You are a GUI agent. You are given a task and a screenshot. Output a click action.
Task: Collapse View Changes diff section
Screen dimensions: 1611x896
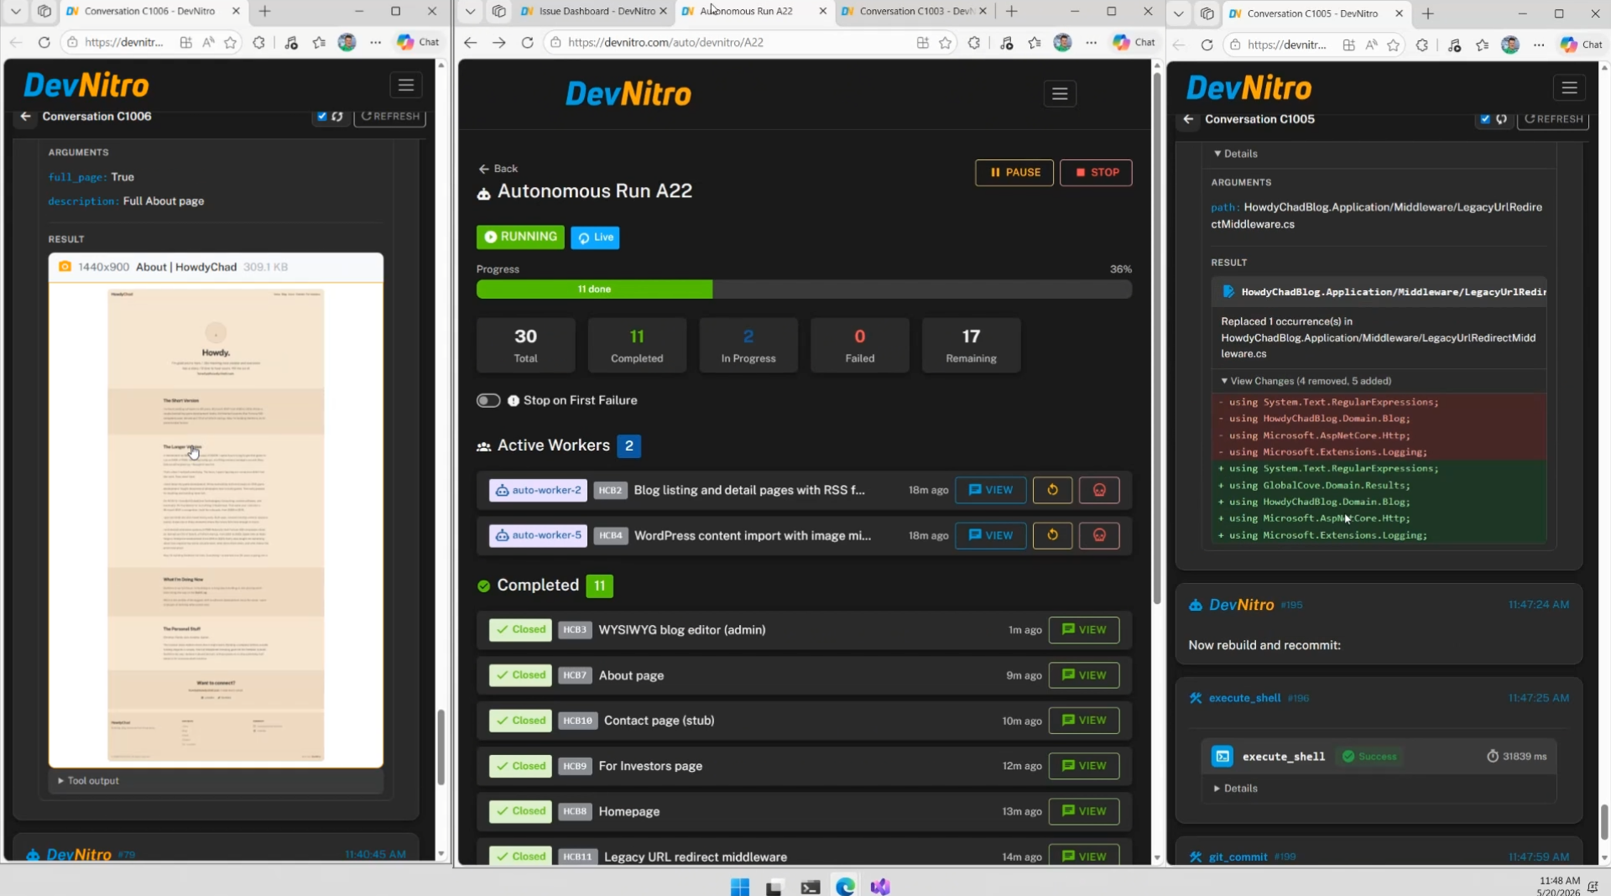pyautogui.click(x=1306, y=381)
